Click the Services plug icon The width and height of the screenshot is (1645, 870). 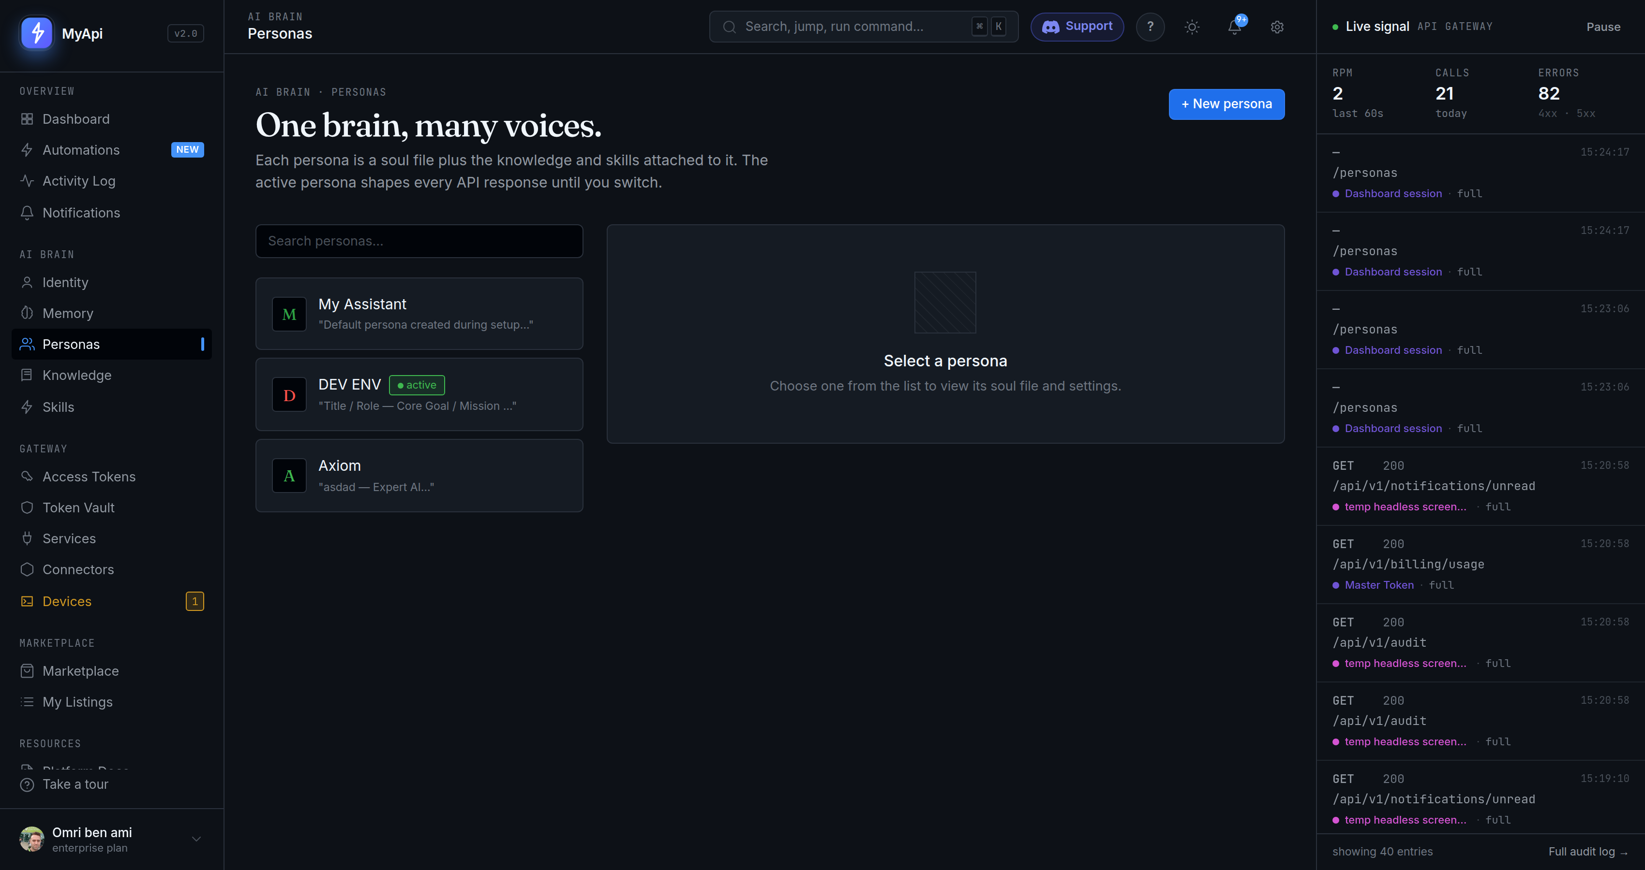[x=27, y=538]
